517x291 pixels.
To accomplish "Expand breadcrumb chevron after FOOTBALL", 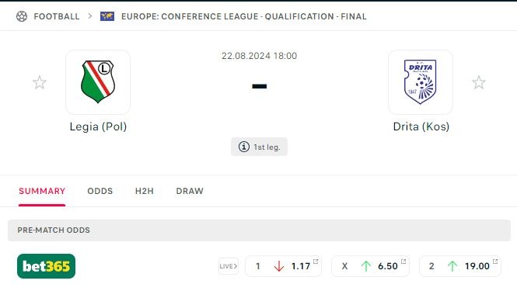I will point(89,16).
